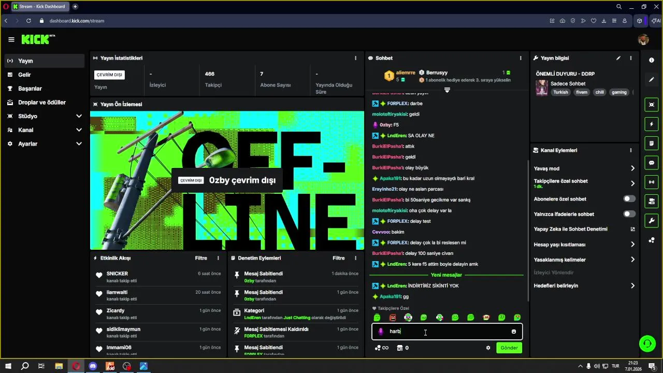
Task: Open Hedefleri belirleyin arrow
Action: pyautogui.click(x=632, y=285)
